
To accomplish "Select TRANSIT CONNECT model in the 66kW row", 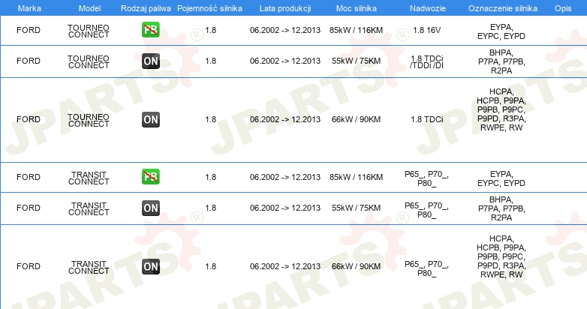I will (89, 268).
